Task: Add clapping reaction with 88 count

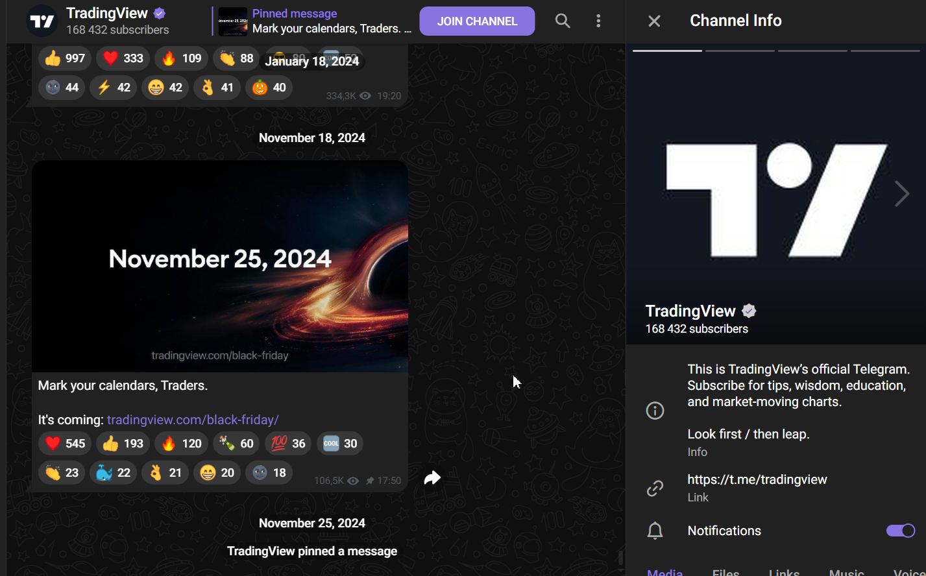Action: click(x=236, y=58)
